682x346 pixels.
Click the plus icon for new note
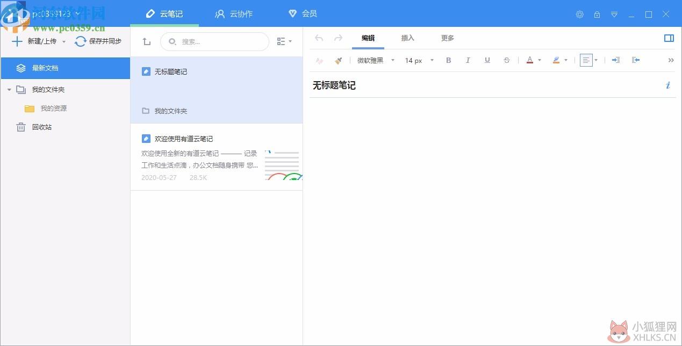tap(17, 41)
